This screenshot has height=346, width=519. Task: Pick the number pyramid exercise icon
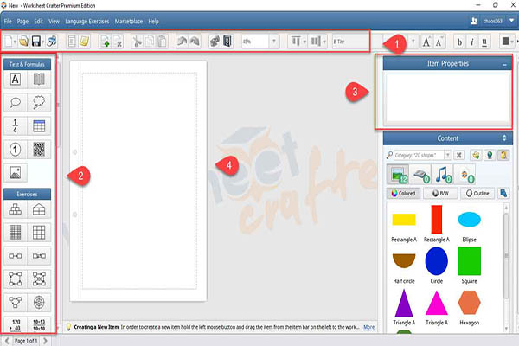(x=16, y=209)
